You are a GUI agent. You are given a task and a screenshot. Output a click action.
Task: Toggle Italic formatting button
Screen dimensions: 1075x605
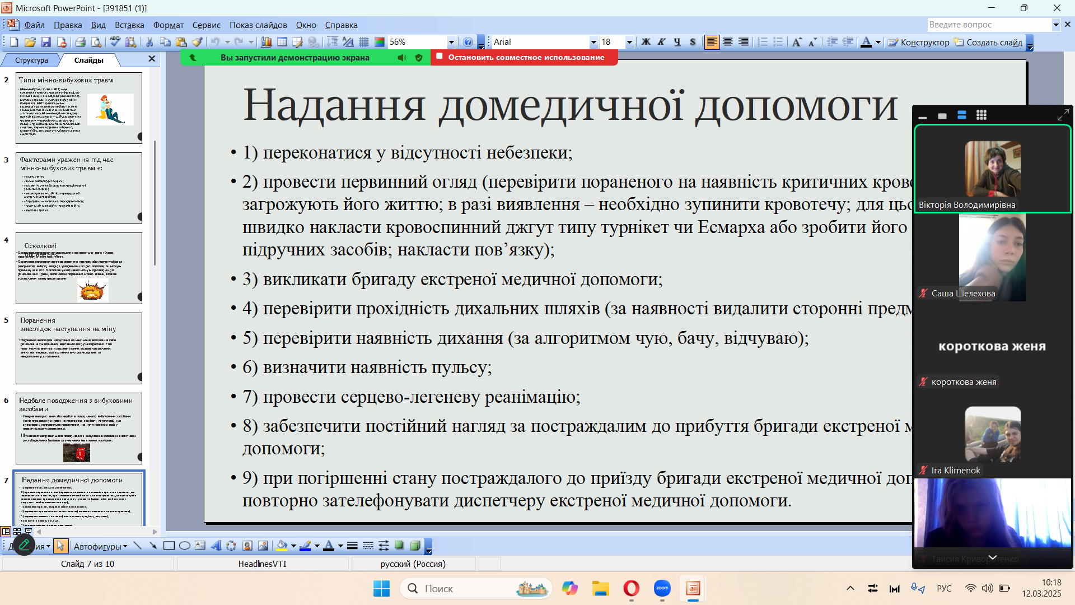tap(661, 42)
